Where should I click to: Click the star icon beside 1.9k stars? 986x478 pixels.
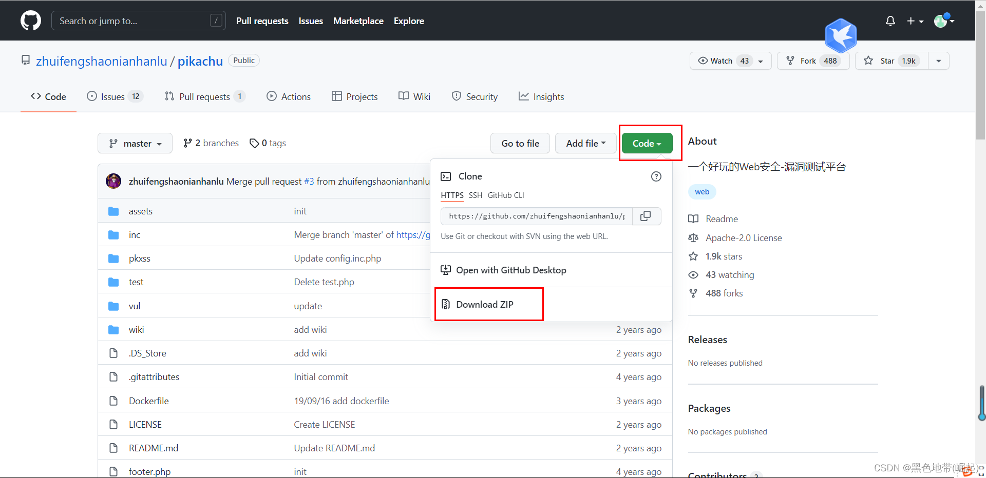693,256
